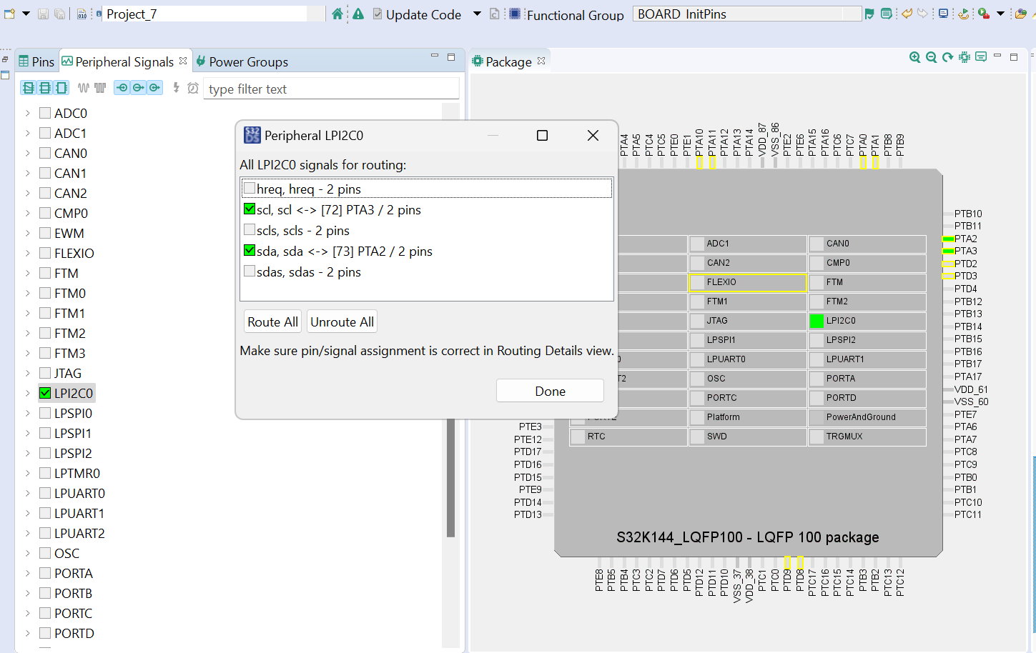Check the ADC0 peripheral checkbox in the tree

coord(45,113)
